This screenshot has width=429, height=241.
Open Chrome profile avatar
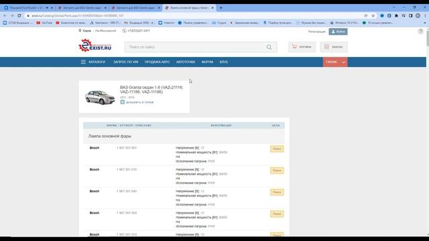click(418, 16)
